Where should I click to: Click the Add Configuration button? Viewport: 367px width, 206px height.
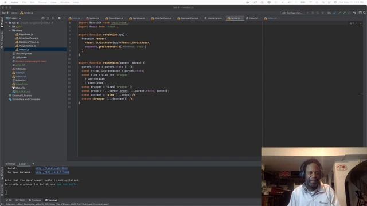tap(292, 13)
